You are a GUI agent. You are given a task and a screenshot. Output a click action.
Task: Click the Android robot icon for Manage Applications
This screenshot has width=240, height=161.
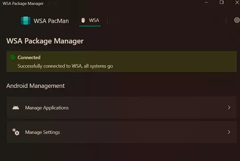click(16, 108)
